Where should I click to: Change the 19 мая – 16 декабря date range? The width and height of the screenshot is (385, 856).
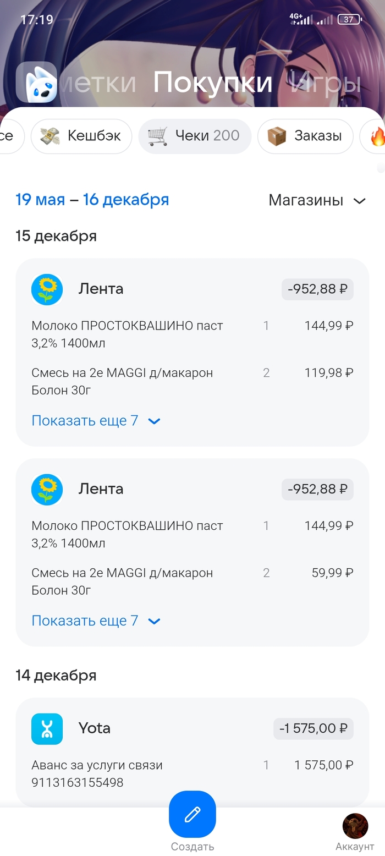[92, 200]
